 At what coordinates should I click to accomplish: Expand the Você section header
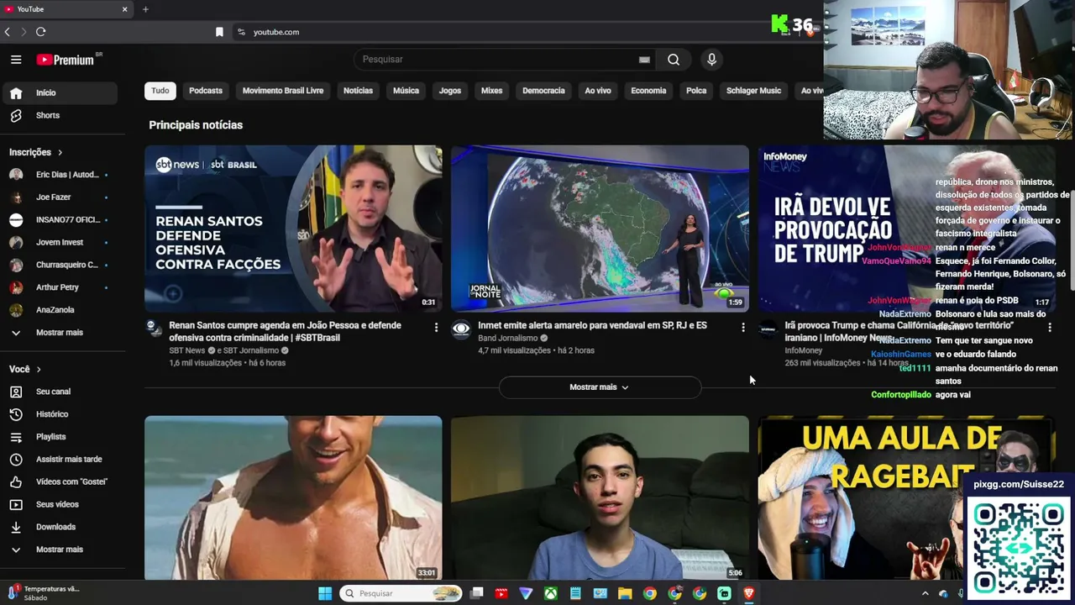click(x=25, y=369)
